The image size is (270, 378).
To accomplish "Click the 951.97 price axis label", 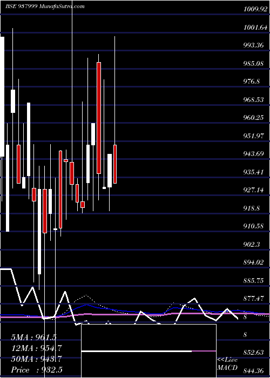I will [x=253, y=136].
